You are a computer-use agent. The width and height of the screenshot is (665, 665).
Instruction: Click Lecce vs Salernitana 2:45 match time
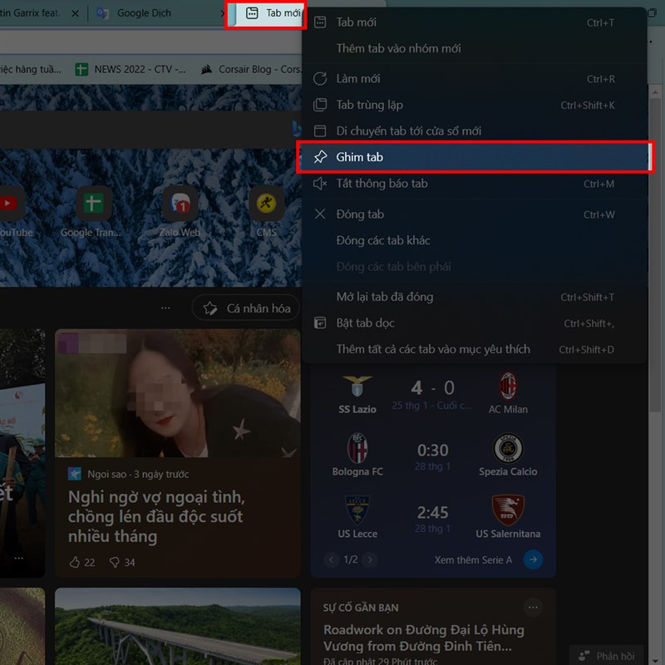(x=432, y=512)
